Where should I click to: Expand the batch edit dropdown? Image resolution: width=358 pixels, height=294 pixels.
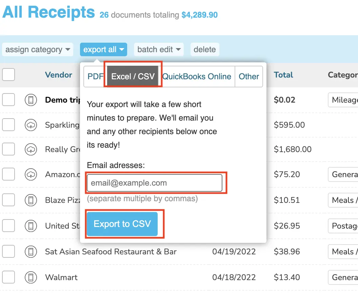(159, 49)
